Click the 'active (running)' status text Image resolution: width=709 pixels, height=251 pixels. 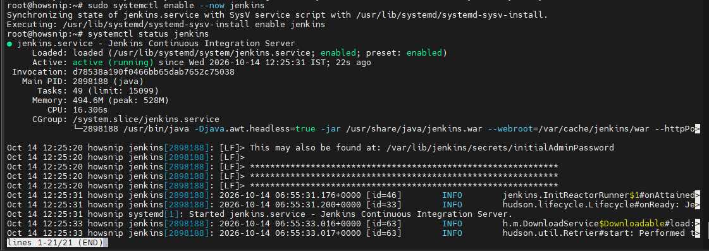[x=113, y=63]
